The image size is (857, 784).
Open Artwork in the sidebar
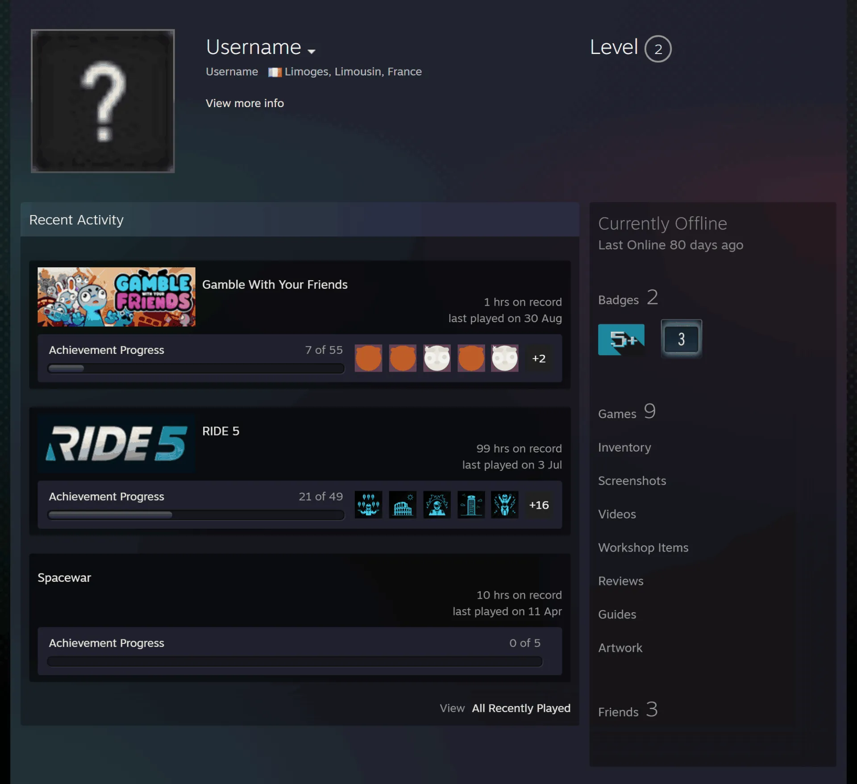(x=620, y=648)
